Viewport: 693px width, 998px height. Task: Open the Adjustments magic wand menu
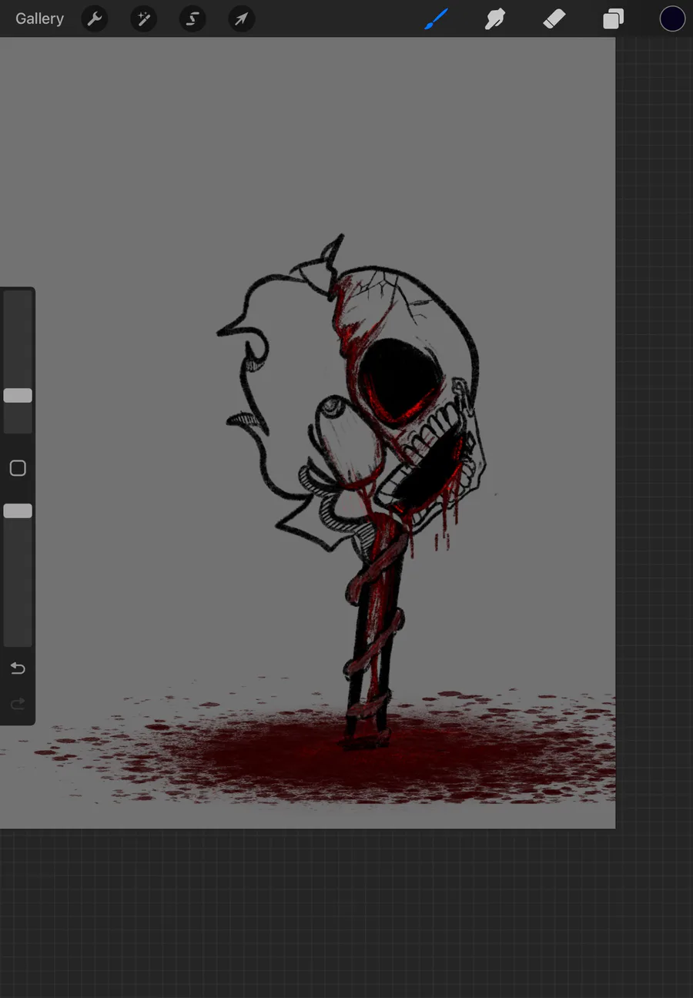point(143,18)
